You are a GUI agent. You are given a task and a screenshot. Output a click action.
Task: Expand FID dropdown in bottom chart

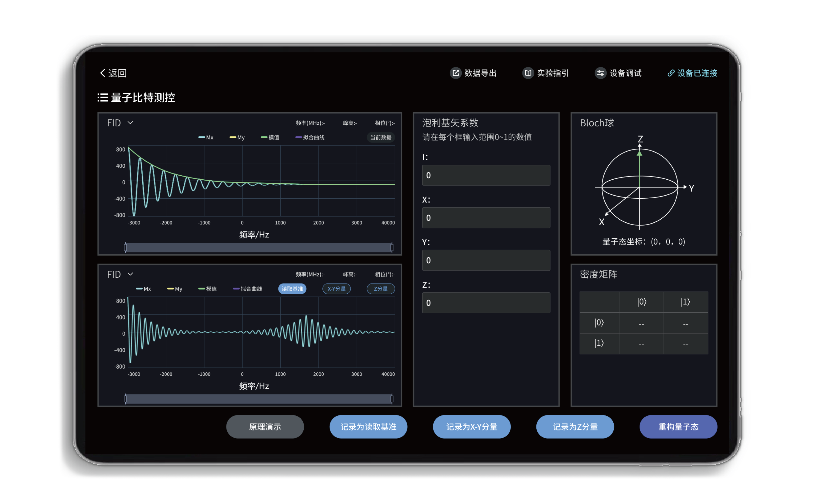point(130,274)
